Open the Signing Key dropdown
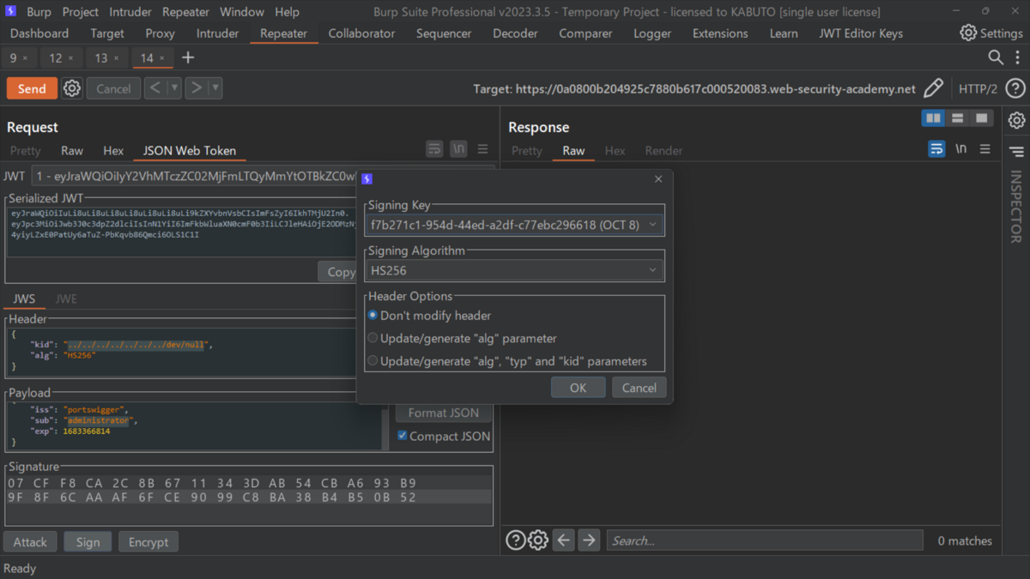This screenshot has height=579, width=1030. (514, 225)
